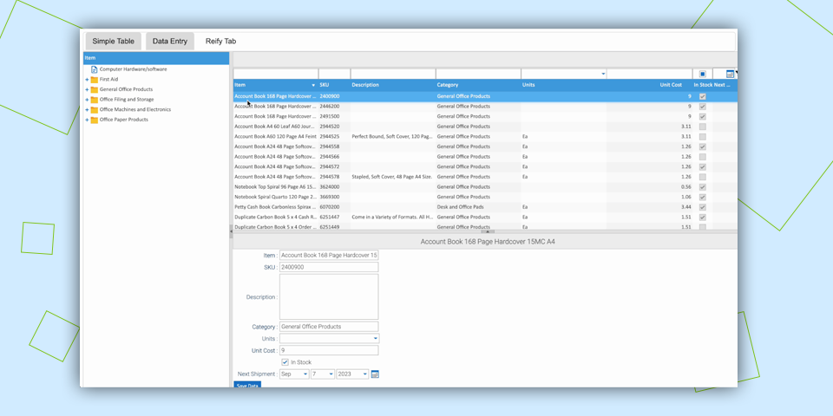Image resolution: width=833 pixels, height=416 pixels.
Task: Click the Item tree panel header
Action: pos(156,58)
